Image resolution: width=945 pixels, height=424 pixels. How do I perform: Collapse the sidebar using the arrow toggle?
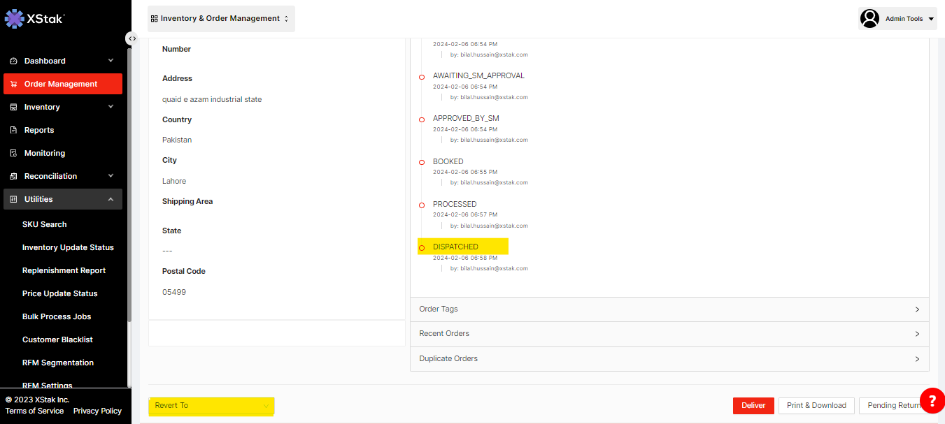tap(132, 38)
